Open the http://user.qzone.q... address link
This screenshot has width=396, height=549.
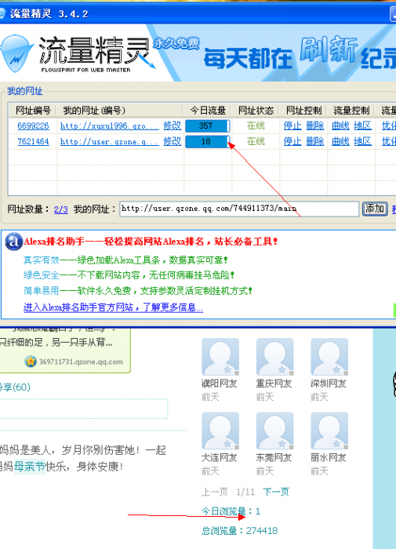(109, 141)
